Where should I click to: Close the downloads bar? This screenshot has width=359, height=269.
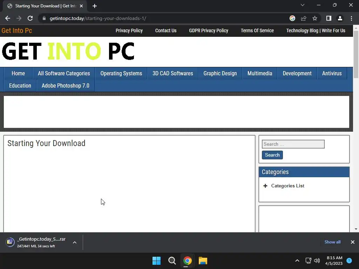tap(353, 242)
